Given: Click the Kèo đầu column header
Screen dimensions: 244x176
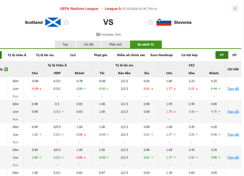Looking at the screenshot, I should tap(124, 73).
